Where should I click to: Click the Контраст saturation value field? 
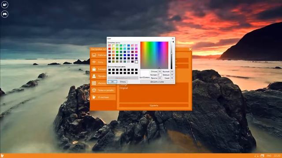tap(160, 75)
